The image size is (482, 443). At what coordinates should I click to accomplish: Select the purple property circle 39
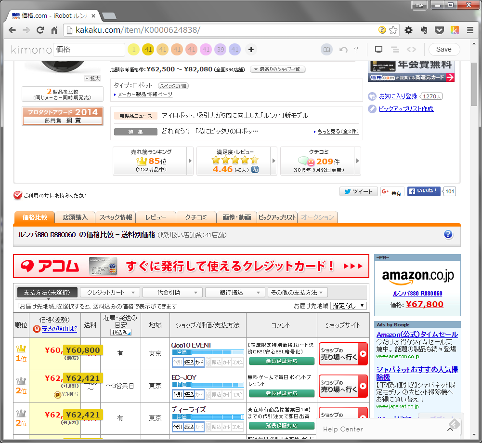(x=221, y=50)
